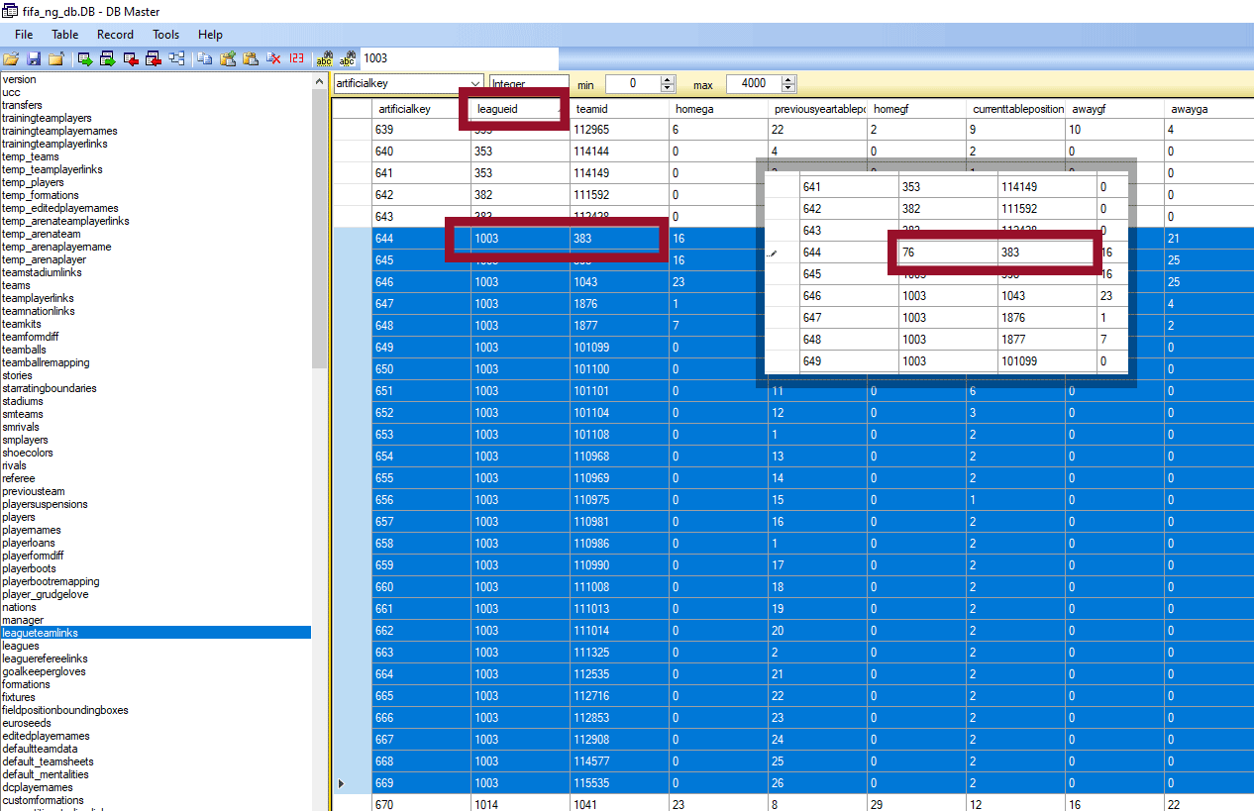Expand the artificialkey column dropdown
This screenshot has width=1254, height=811.
click(474, 84)
